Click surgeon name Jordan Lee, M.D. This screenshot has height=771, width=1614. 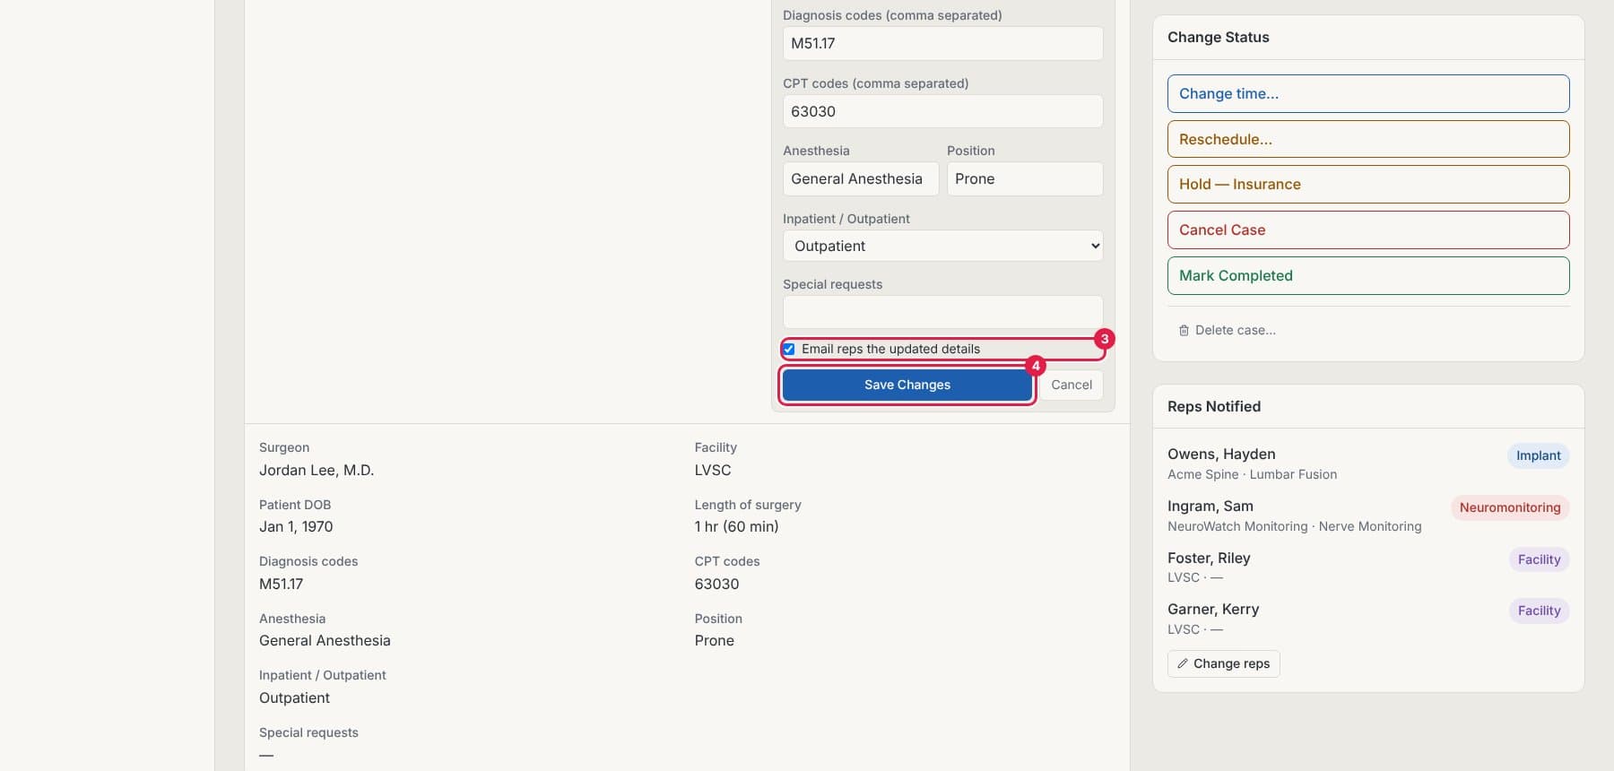317,470
